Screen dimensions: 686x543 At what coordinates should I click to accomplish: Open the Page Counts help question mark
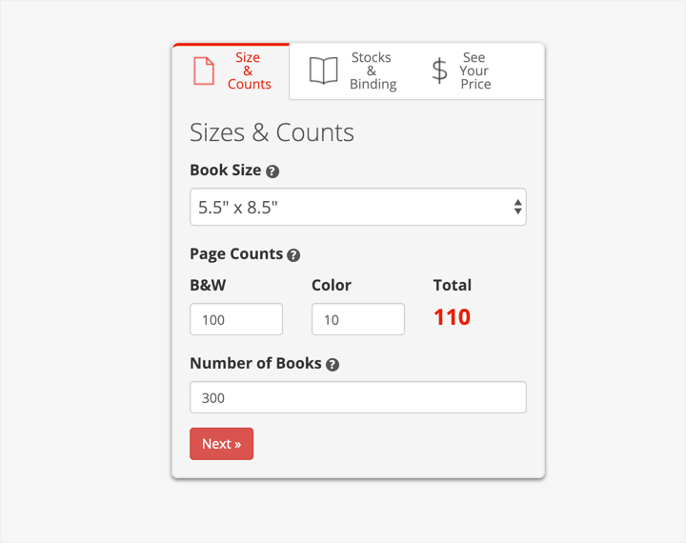[293, 255]
